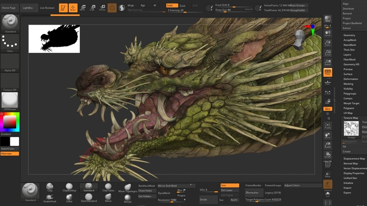The height and width of the screenshot is (206, 367).
Task: Expand the FiberMesh subpalette
Action: point(350,60)
